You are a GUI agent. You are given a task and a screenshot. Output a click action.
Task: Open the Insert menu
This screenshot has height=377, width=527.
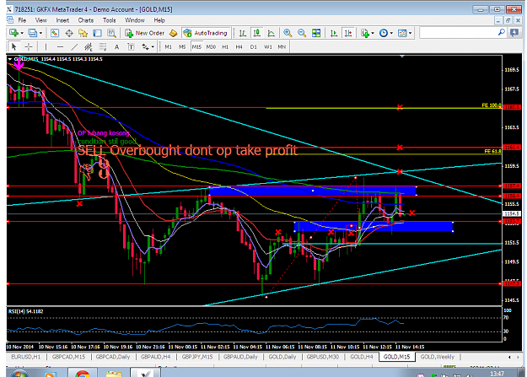coord(62,20)
